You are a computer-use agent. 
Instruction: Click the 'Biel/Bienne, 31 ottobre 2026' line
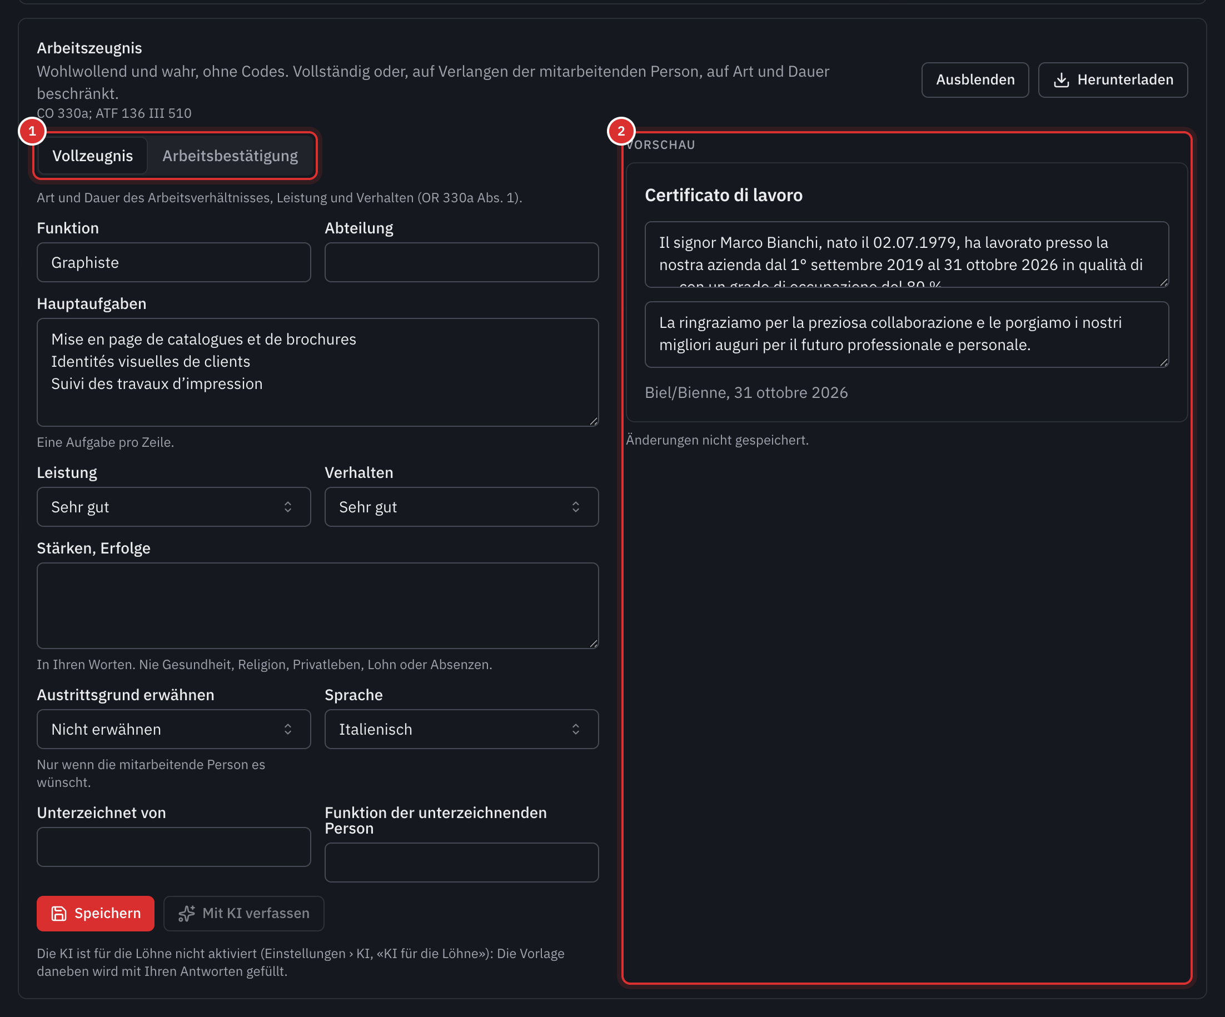point(746,392)
